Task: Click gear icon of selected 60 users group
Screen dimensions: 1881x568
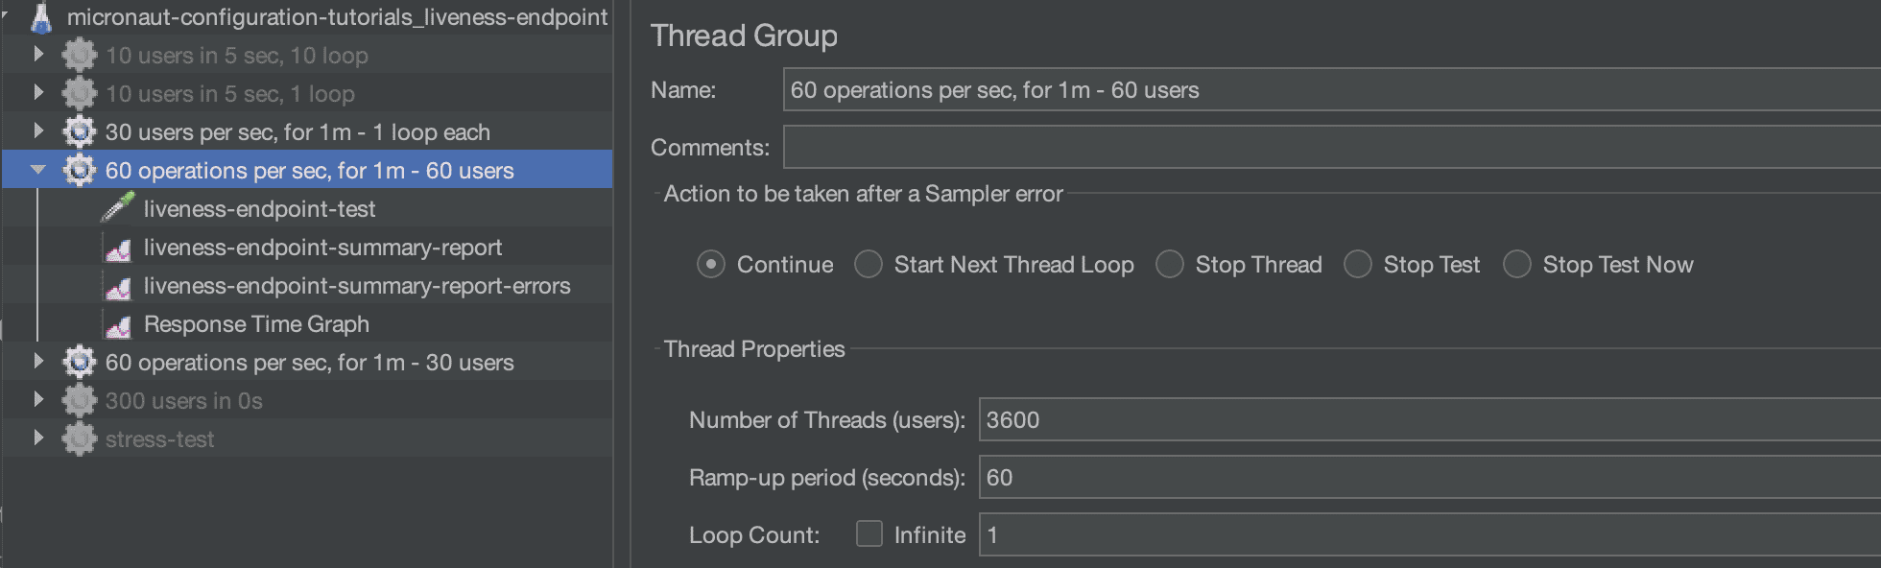Action: (79, 171)
